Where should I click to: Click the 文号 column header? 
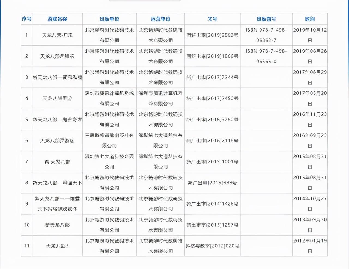(212, 19)
